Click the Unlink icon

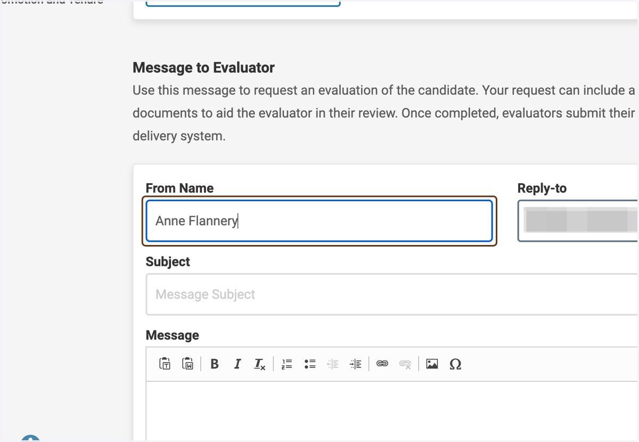(405, 364)
